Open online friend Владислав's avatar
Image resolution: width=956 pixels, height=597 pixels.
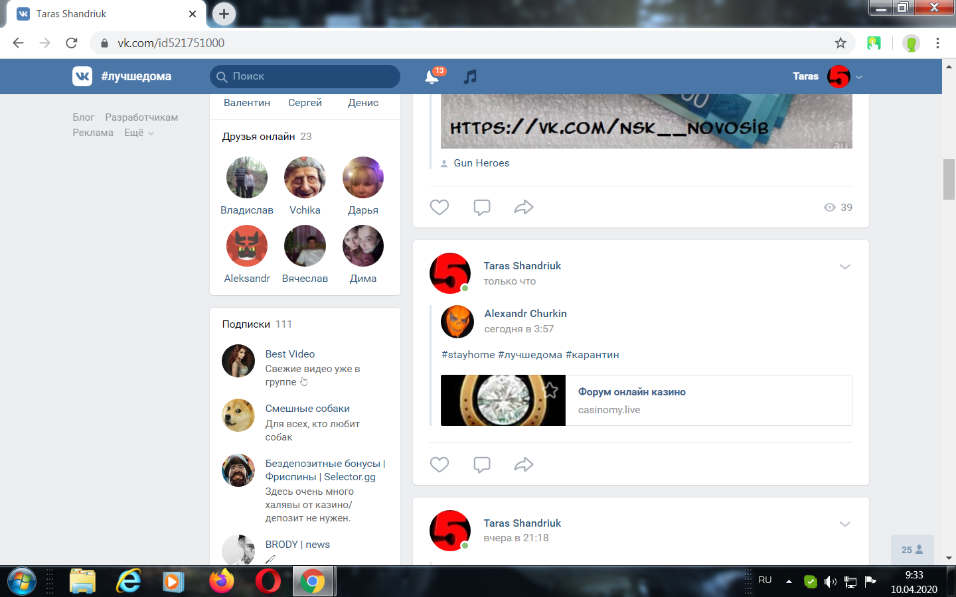[247, 177]
